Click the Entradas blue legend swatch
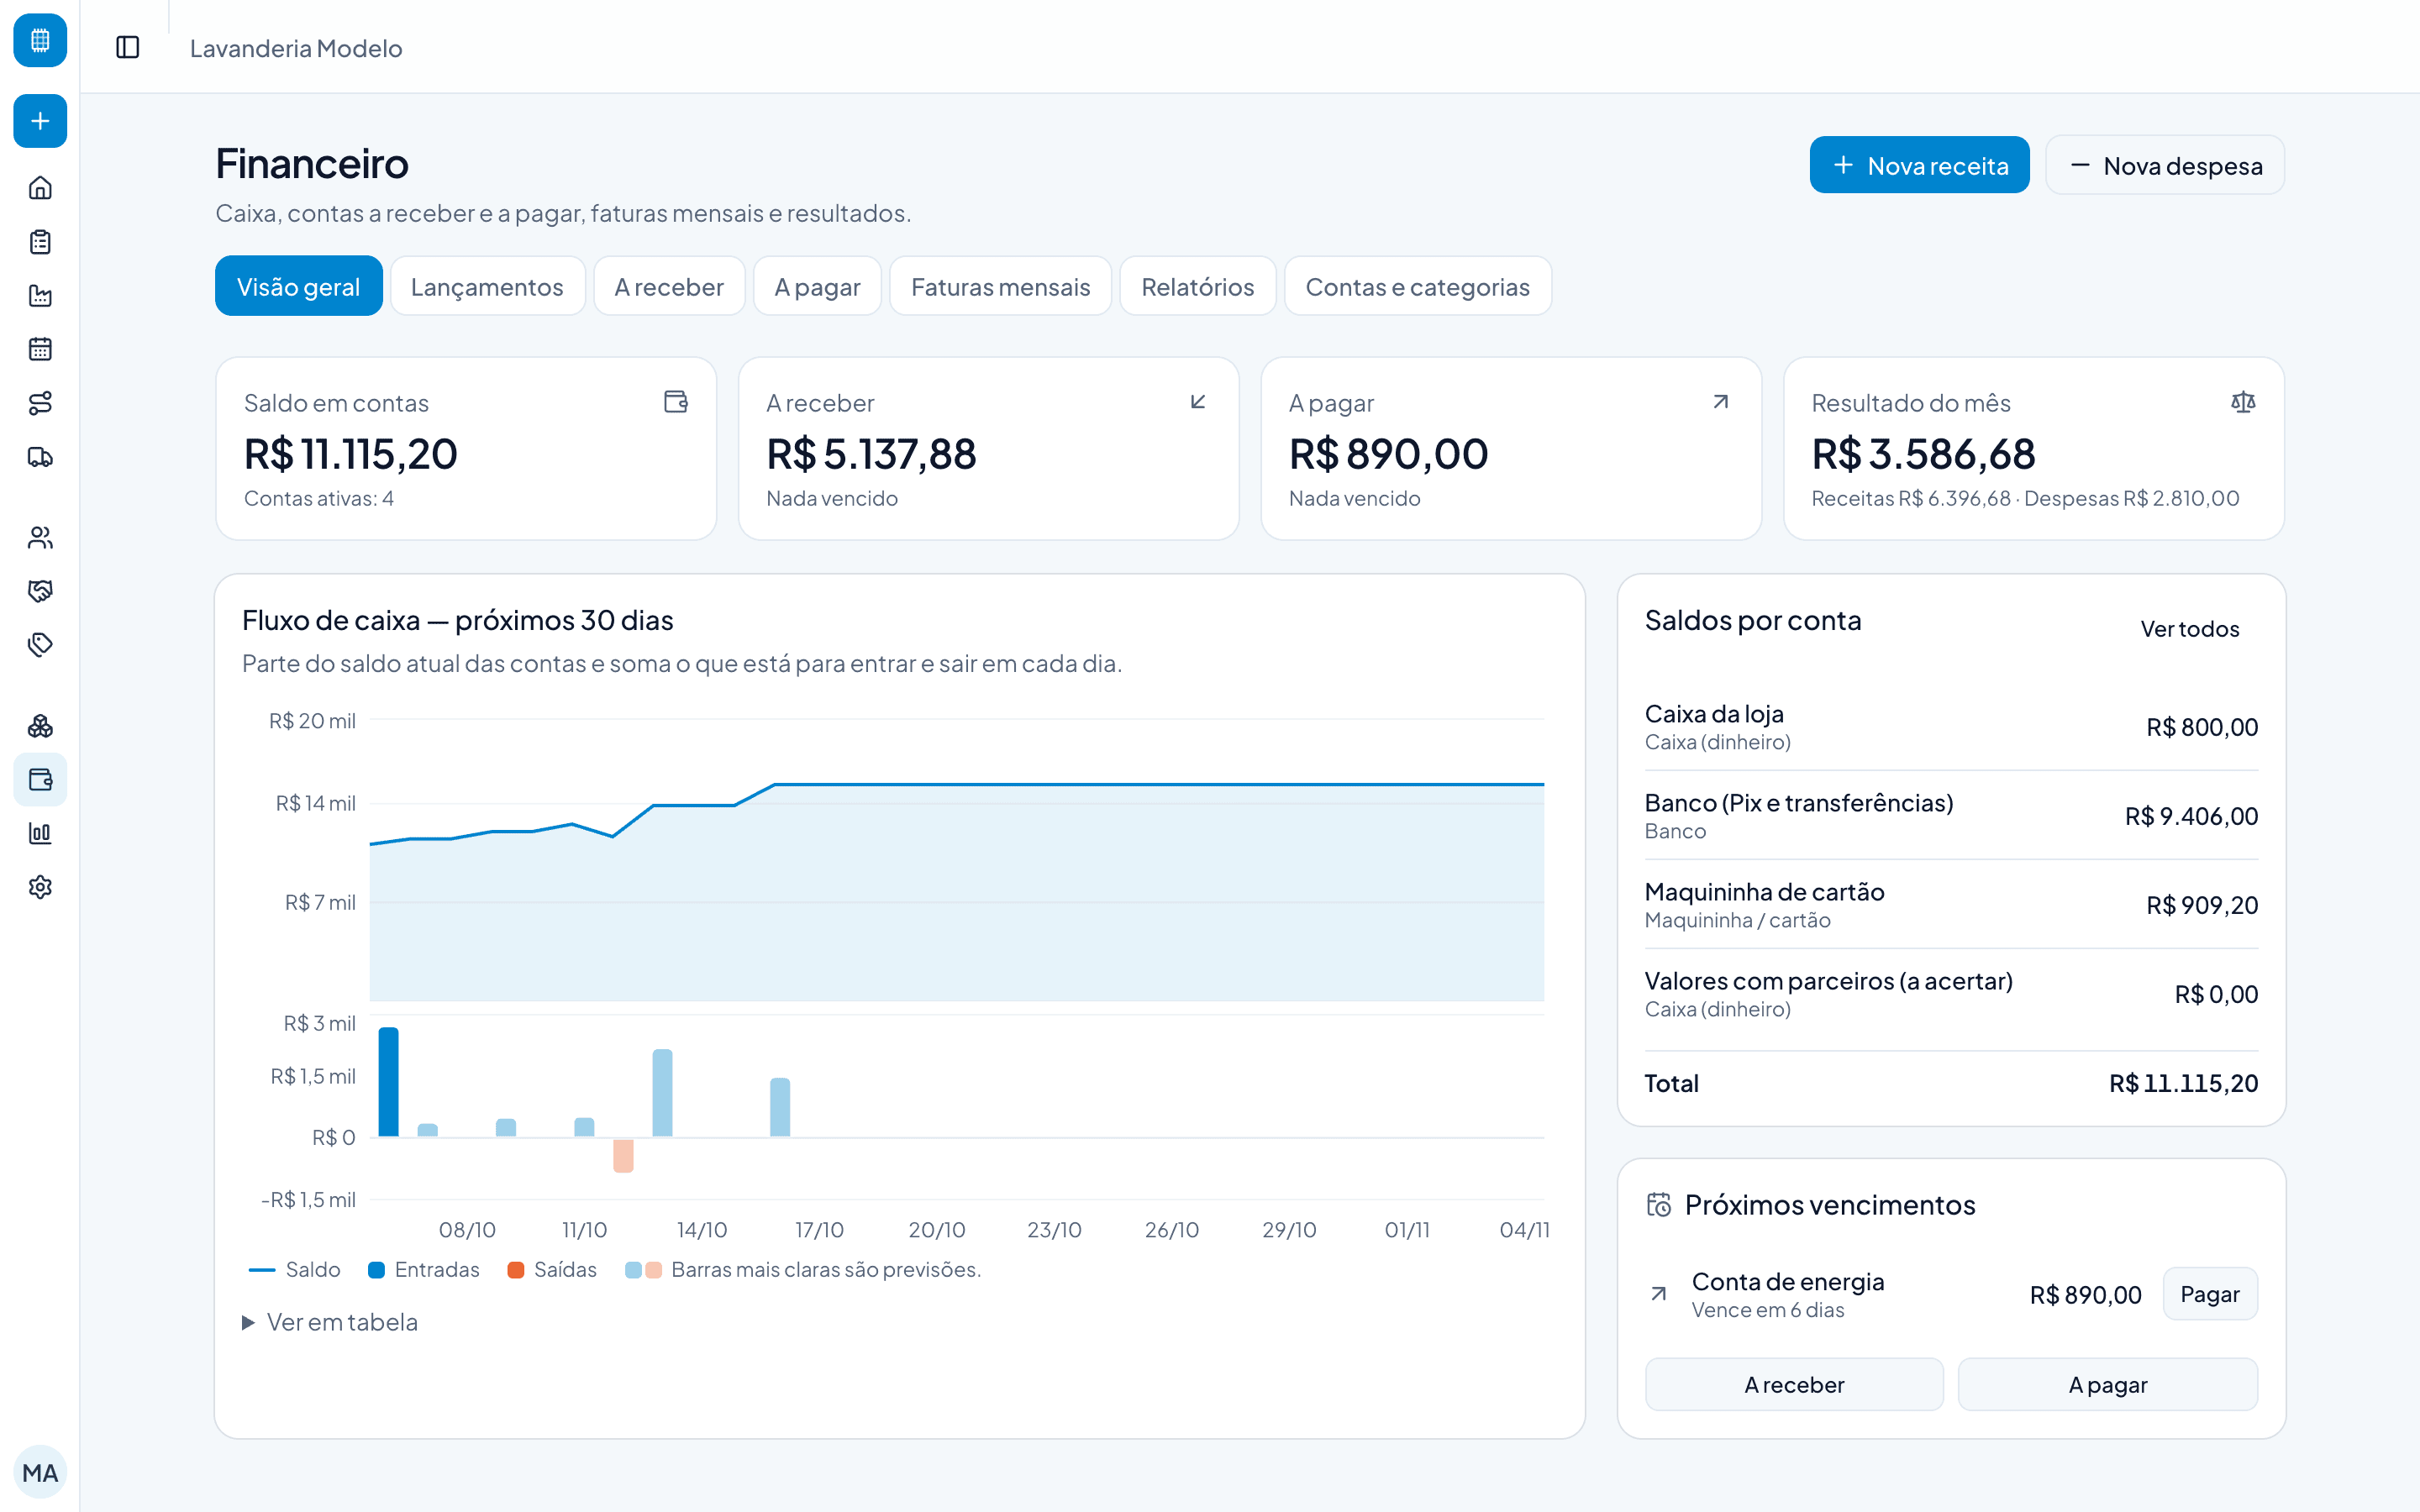This screenshot has height=1512, width=2420. click(376, 1270)
